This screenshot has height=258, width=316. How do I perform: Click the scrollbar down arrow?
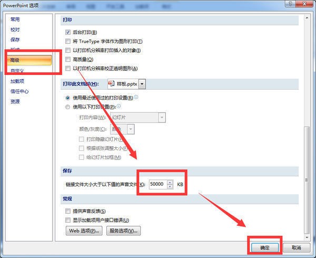tap(307, 237)
